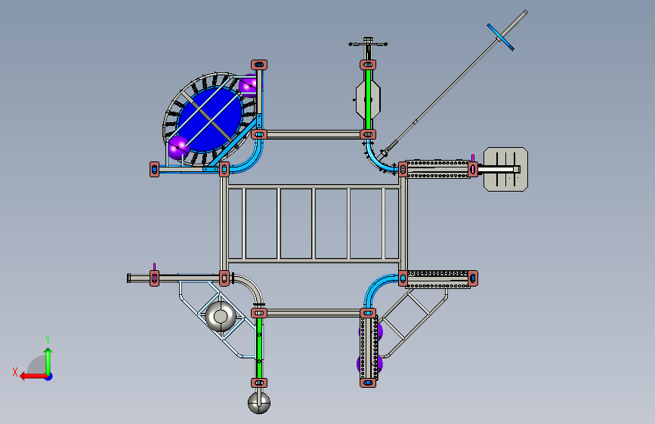Select the purple ball at trampoline's lower left
Image resolution: width=655 pixels, height=424 pixels.
[178, 148]
